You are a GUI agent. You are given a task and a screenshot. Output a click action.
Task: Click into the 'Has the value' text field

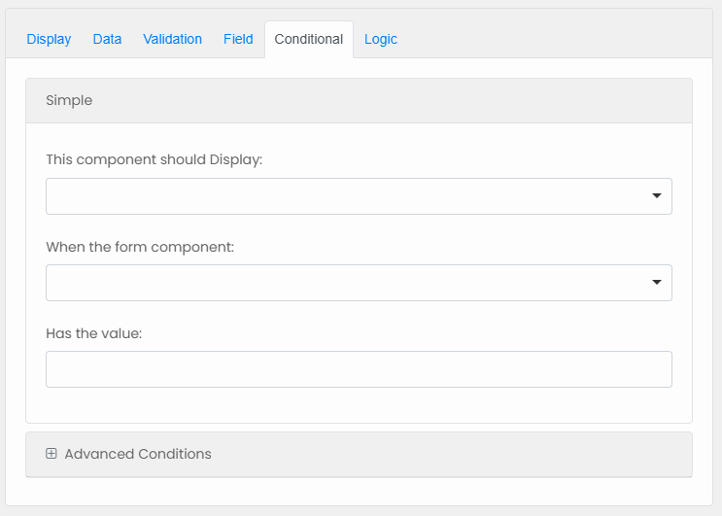359,369
